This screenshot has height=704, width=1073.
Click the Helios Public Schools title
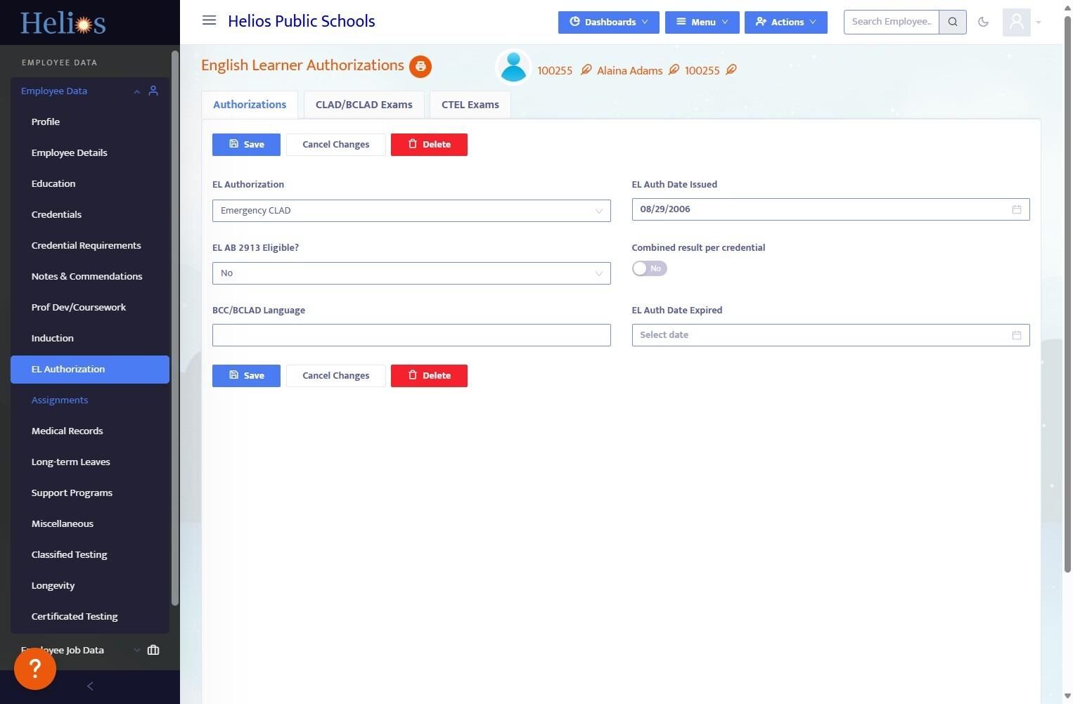point(302,21)
